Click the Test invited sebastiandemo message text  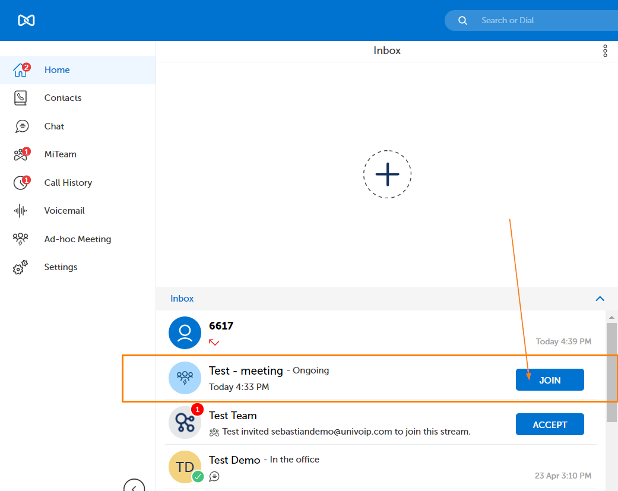point(347,432)
